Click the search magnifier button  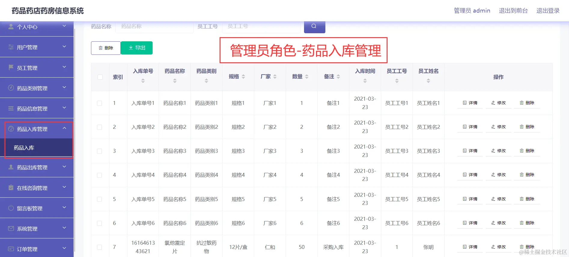(x=314, y=26)
